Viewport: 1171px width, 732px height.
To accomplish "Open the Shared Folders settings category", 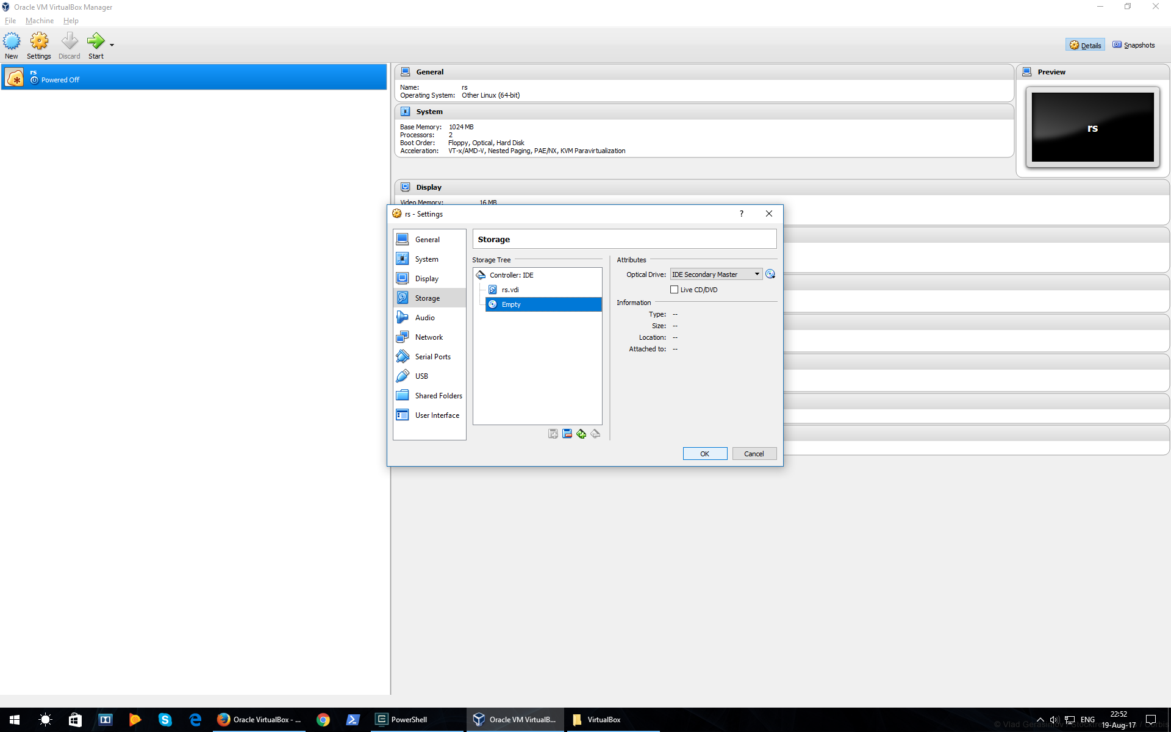I will [438, 396].
